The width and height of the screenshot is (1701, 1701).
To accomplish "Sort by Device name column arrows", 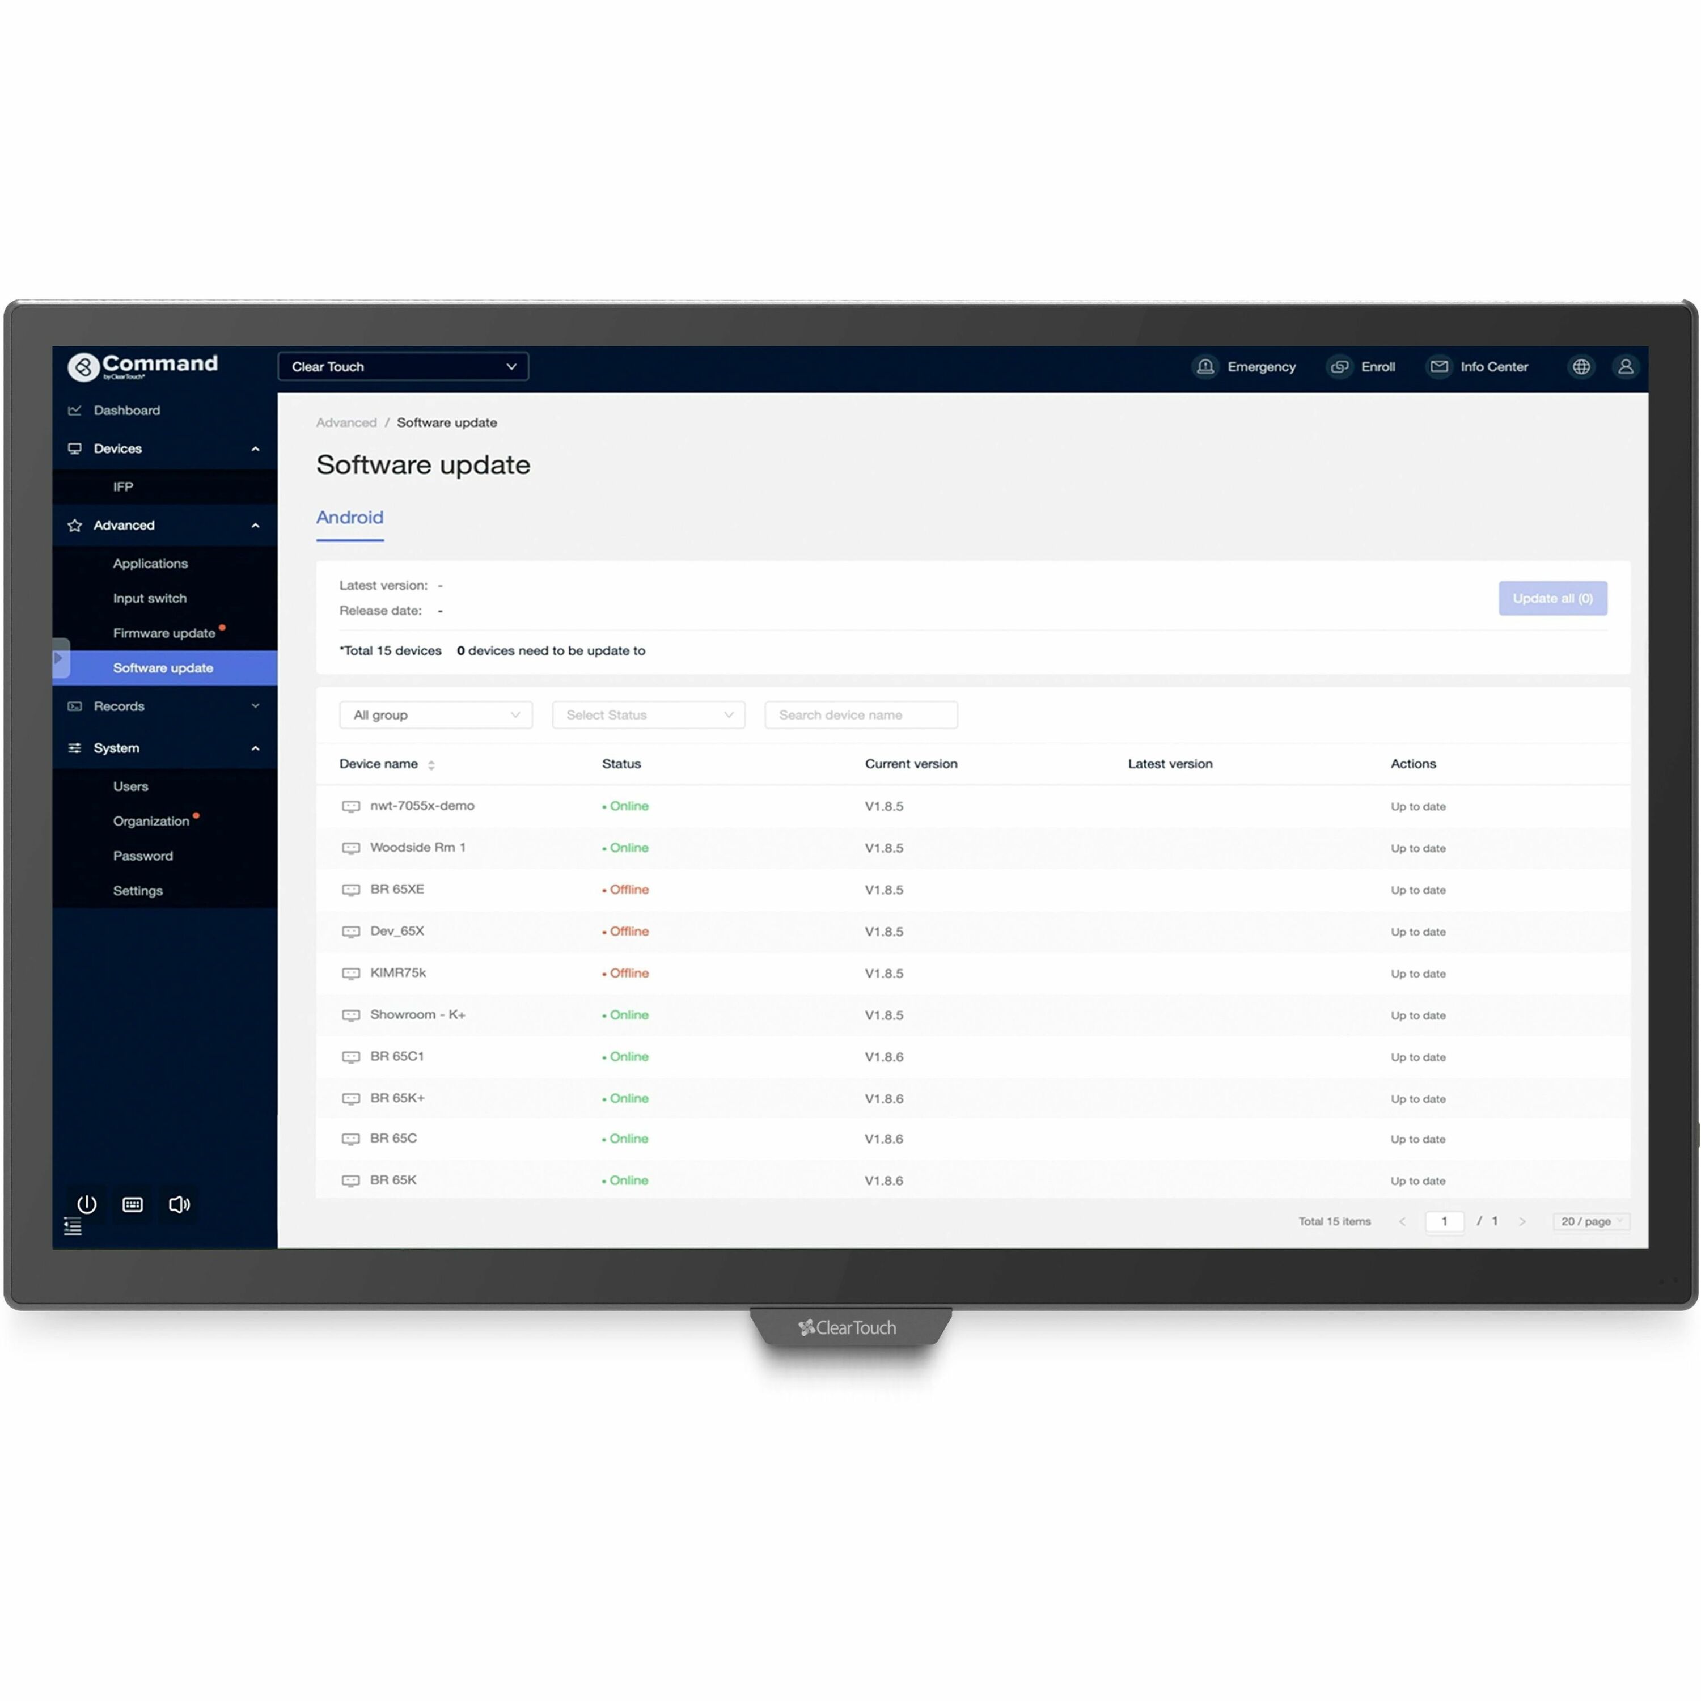I will [x=431, y=765].
